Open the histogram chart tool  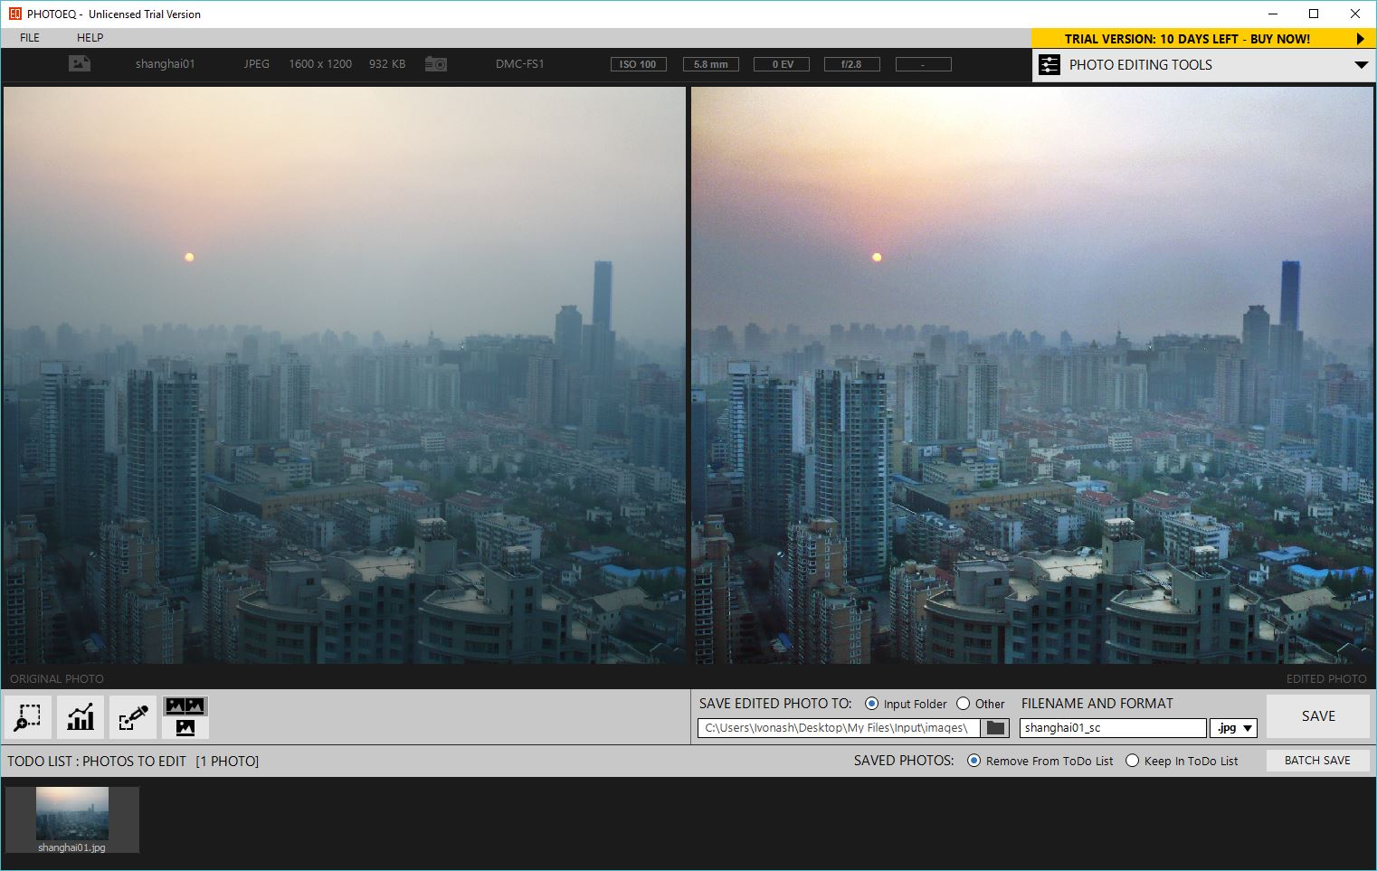point(81,717)
